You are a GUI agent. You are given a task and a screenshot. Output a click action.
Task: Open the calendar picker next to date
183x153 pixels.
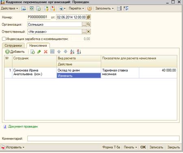[x=88, y=17]
